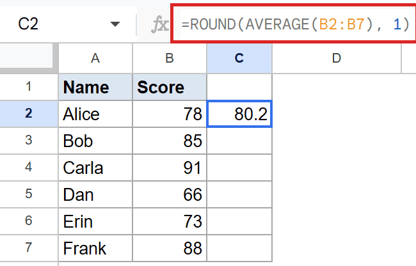
Task: Select the cell containing Alice
Action: pyautogui.click(x=95, y=114)
